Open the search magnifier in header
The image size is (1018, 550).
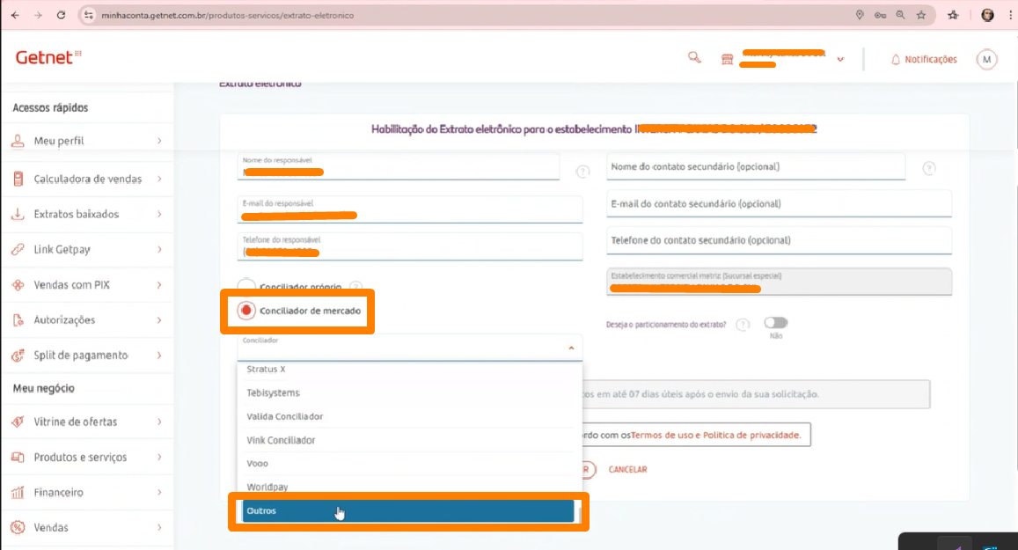694,58
